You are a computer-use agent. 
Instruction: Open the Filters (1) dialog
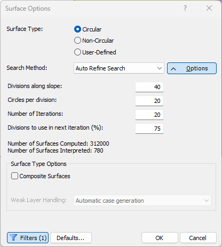click(x=28, y=238)
